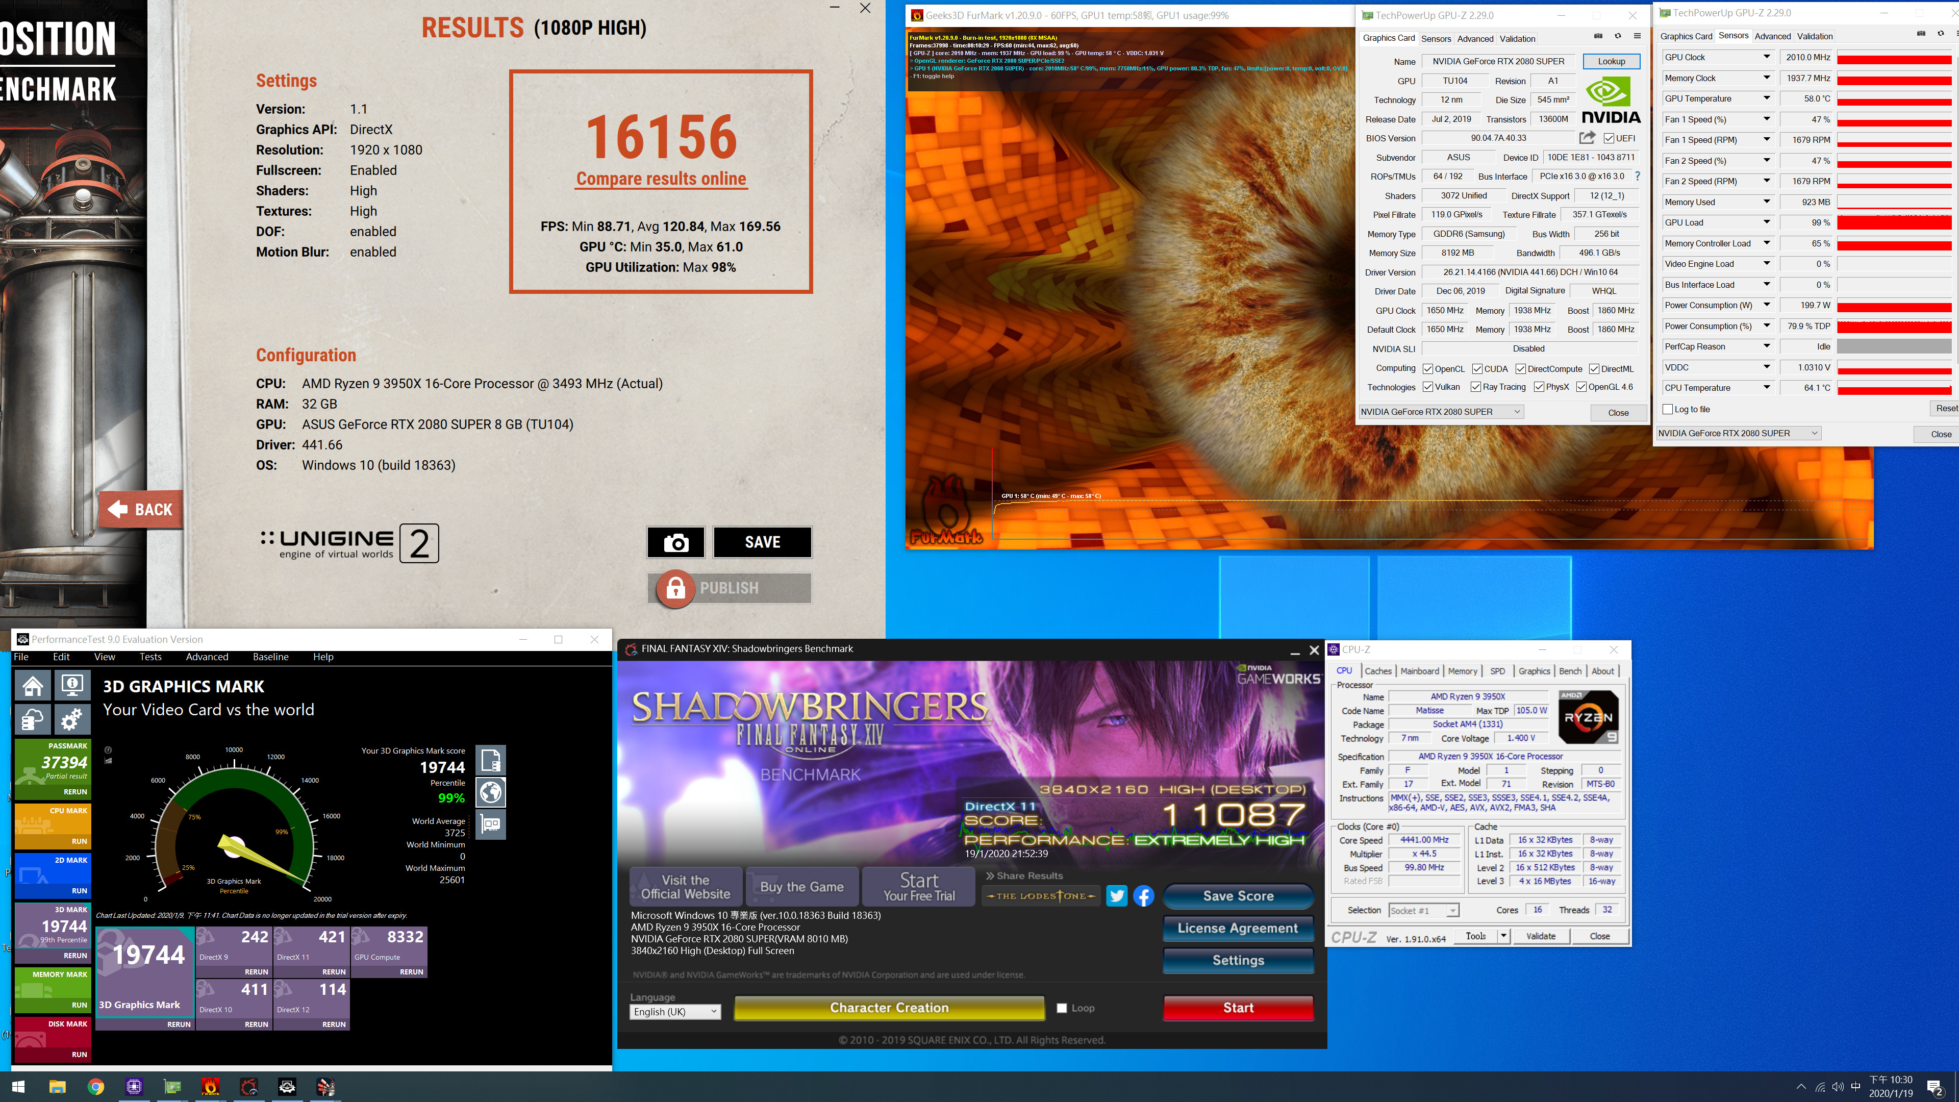
Task: Toggle the Vulkan checkbox
Action: click(1428, 387)
